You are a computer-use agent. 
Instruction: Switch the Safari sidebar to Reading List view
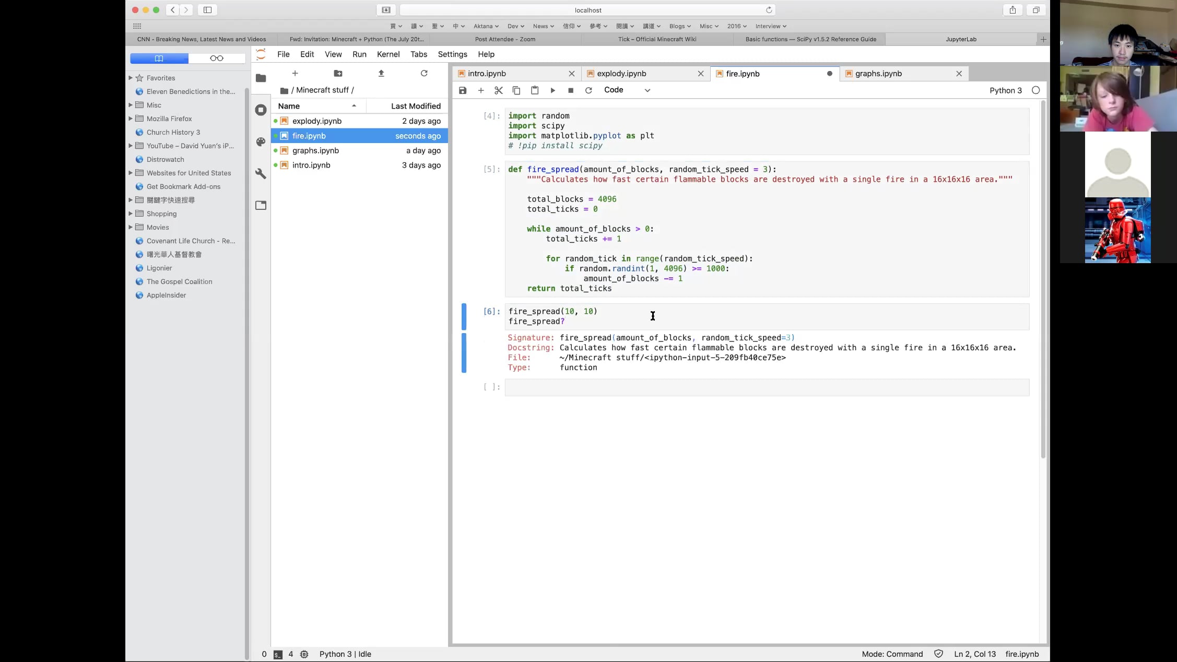coord(217,58)
